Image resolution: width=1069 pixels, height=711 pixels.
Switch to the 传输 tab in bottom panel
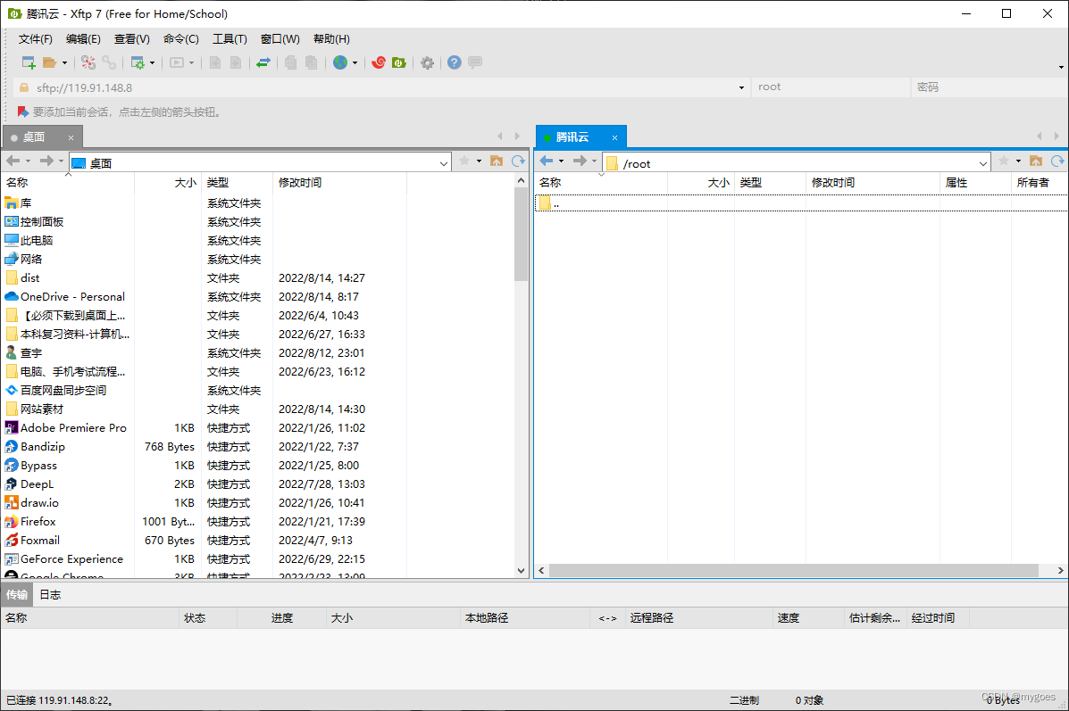(x=17, y=594)
